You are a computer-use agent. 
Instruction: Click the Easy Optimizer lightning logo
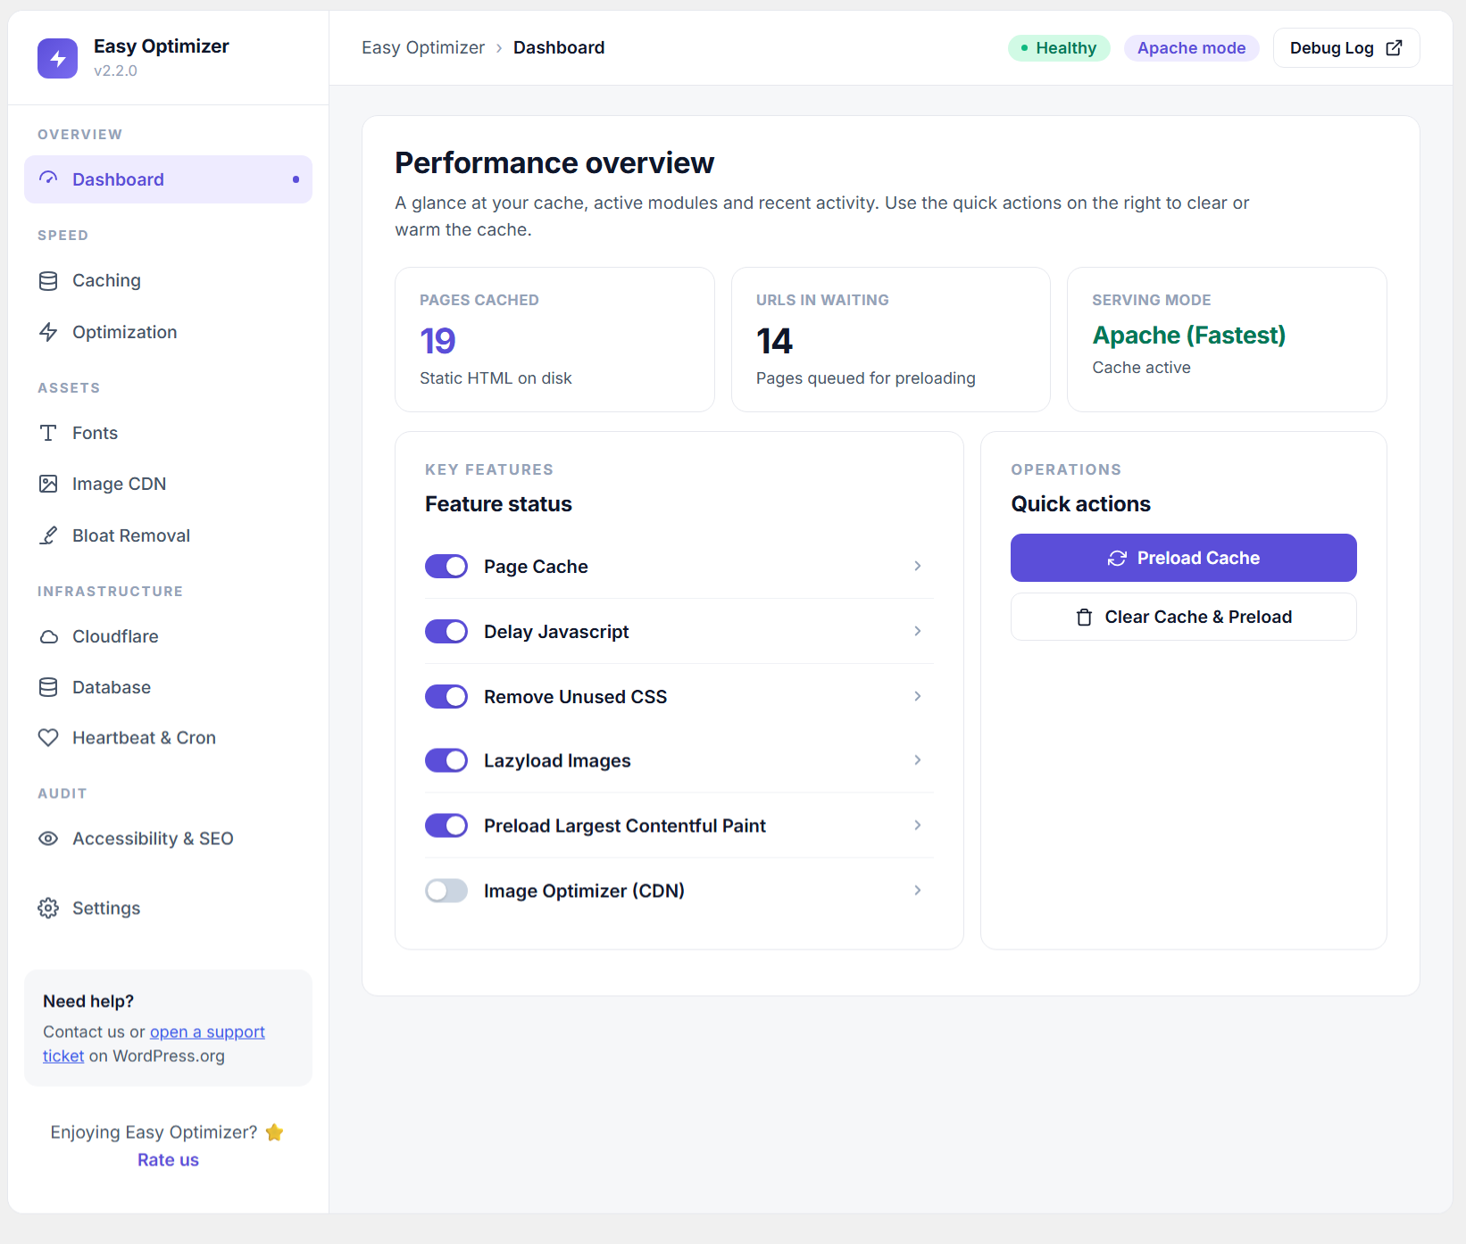coord(58,58)
